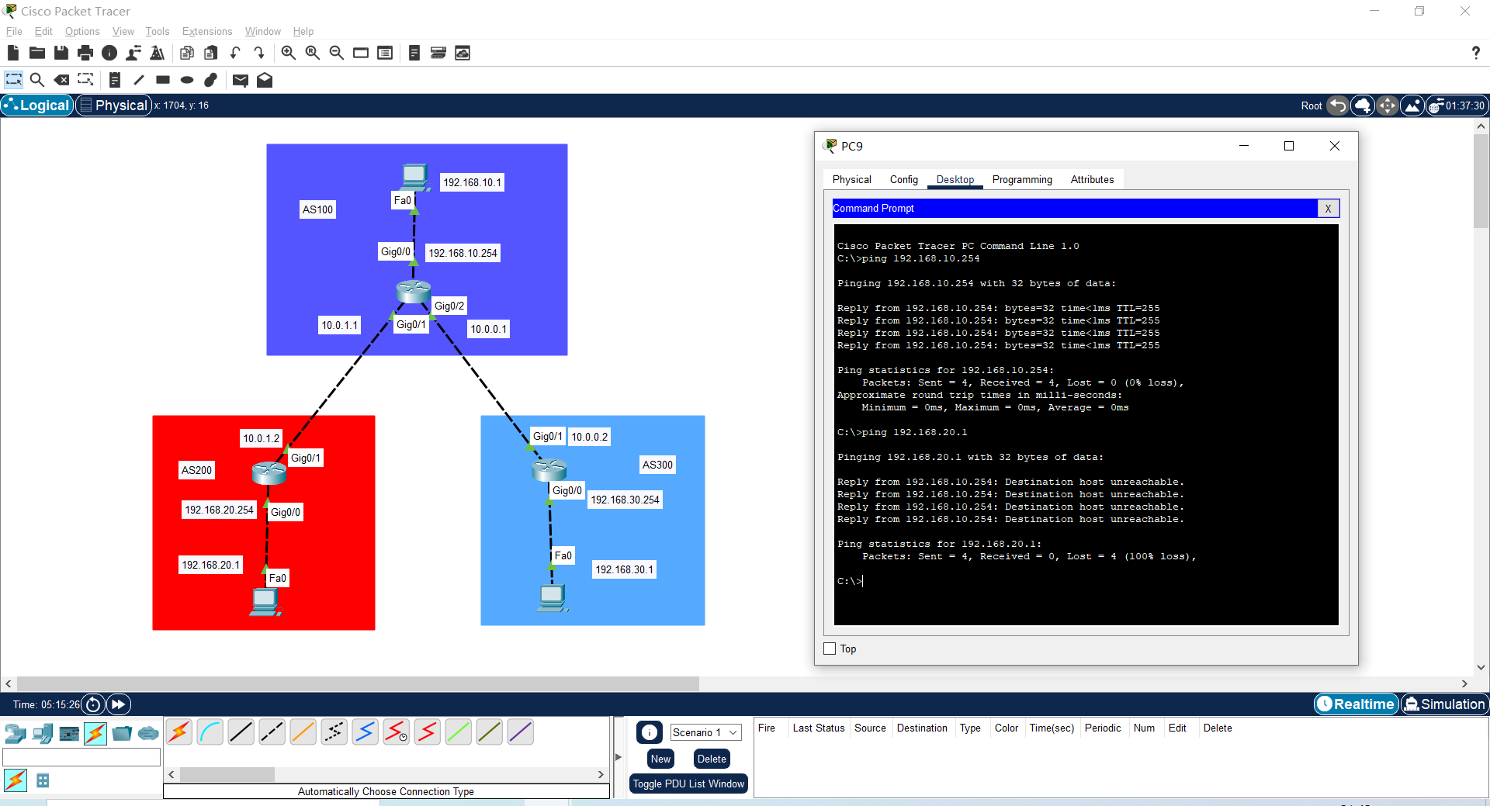
Task: Click the Add Simple PDU envelope icon
Action: point(240,80)
